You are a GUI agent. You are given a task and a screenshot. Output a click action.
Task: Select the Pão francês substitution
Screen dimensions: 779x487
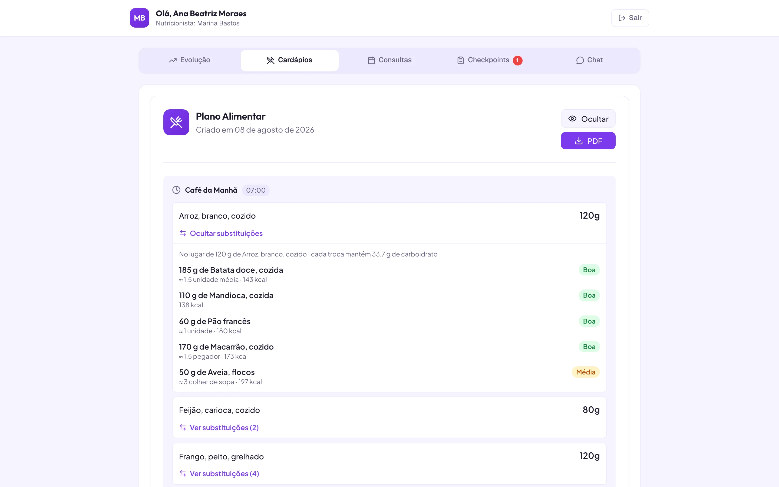point(389,326)
